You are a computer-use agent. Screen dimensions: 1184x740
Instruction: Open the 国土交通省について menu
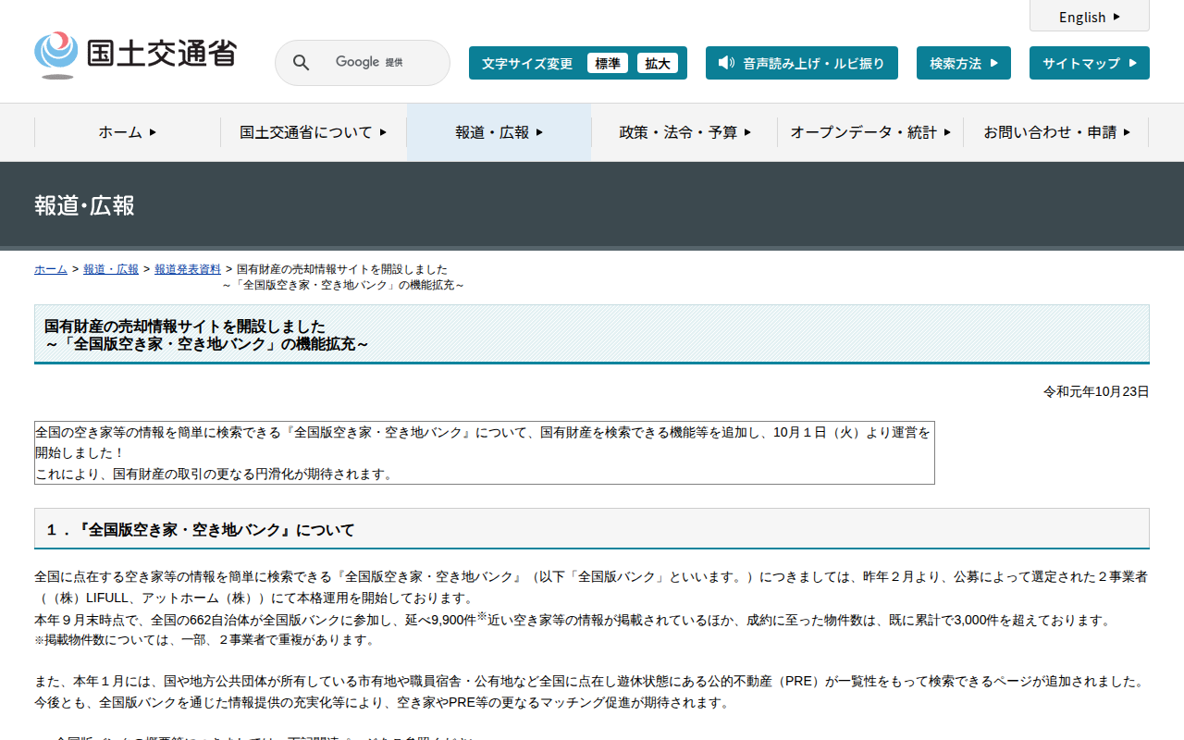pos(314,132)
